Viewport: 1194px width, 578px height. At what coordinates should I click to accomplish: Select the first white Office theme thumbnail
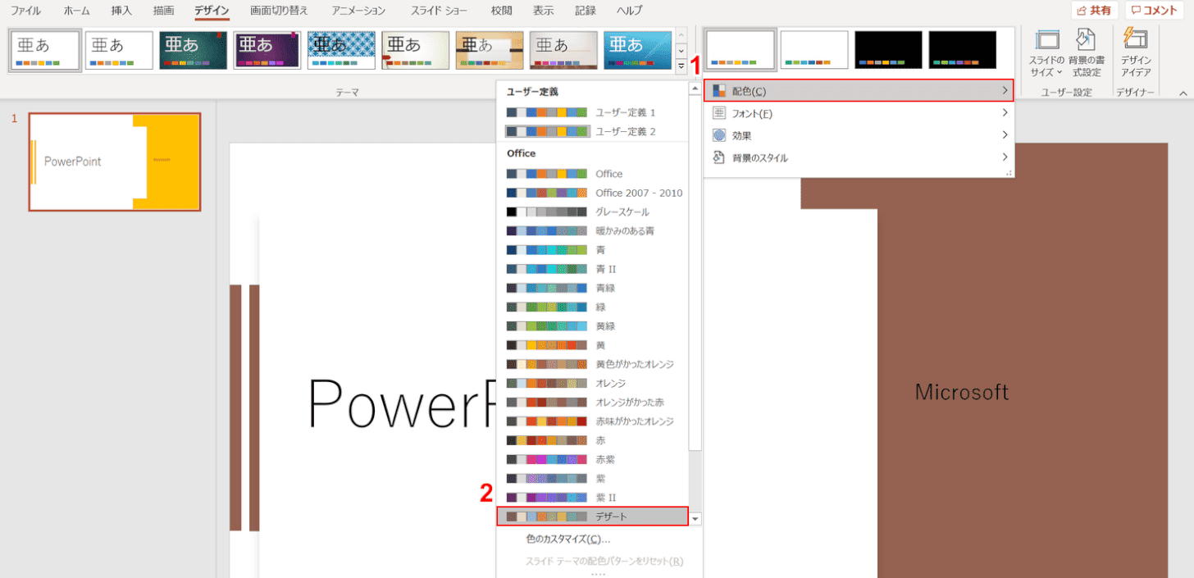tap(46, 50)
